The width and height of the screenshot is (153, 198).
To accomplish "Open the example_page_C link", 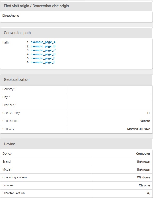I will click(43, 50).
